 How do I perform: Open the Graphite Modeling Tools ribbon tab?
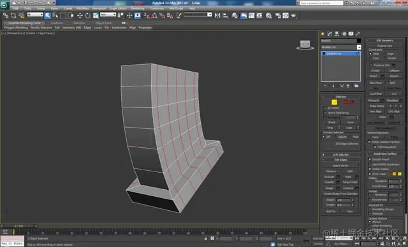pyautogui.click(x=24, y=23)
